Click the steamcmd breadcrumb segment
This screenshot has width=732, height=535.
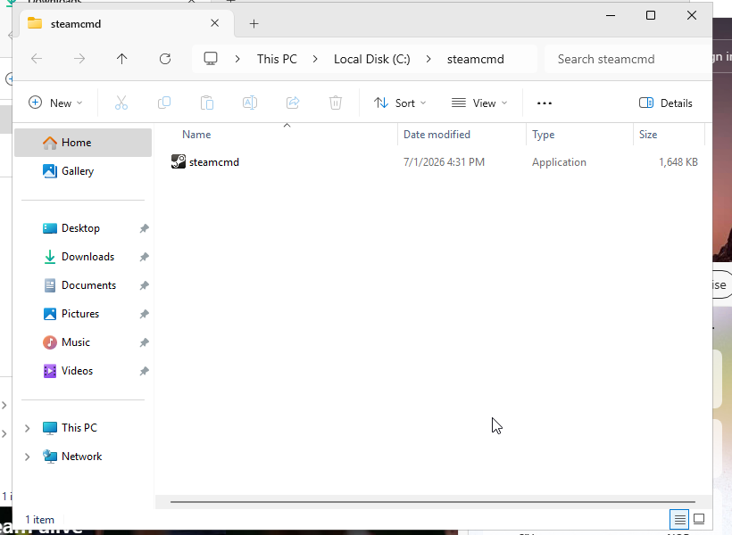click(475, 59)
